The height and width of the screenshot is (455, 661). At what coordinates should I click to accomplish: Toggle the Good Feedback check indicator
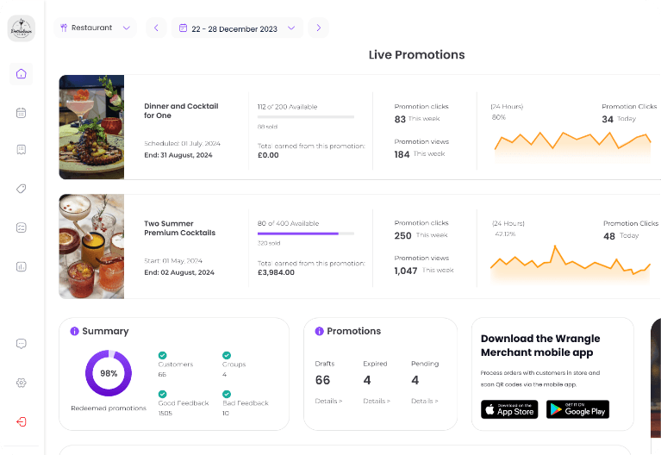pyautogui.click(x=162, y=393)
